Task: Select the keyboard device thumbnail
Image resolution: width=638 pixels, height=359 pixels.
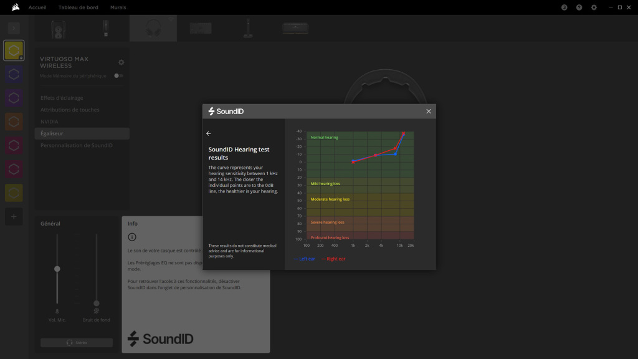Action: click(x=201, y=29)
